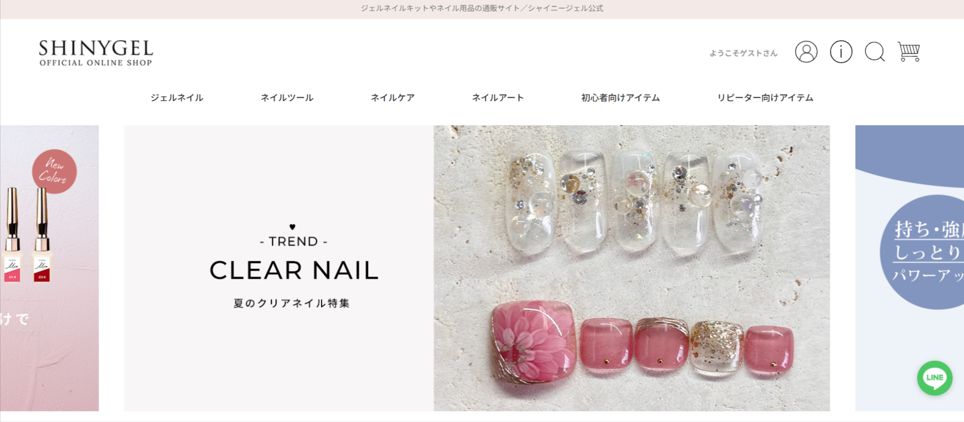Image resolution: width=964 pixels, height=422 pixels.
Task: Click the SHINYGEL Official Online Shop logo
Action: pyautogui.click(x=96, y=53)
